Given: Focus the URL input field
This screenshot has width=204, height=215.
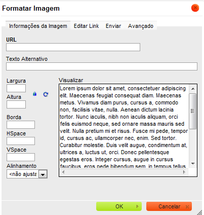Looking at the screenshot, I should [x=73, y=47].
